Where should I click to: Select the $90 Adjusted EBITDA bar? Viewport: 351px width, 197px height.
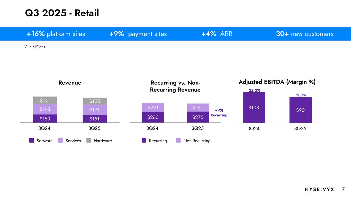301,110
